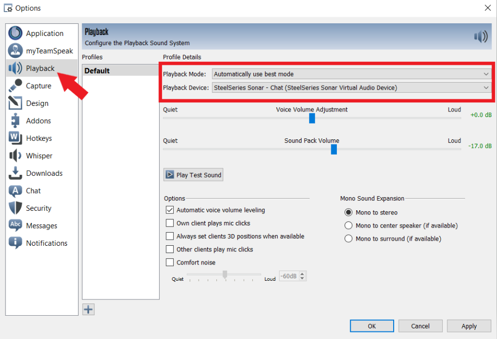Click the Addons puzzle piece icon
Viewport: 497px width, 339px height.
click(x=15, y=121)
